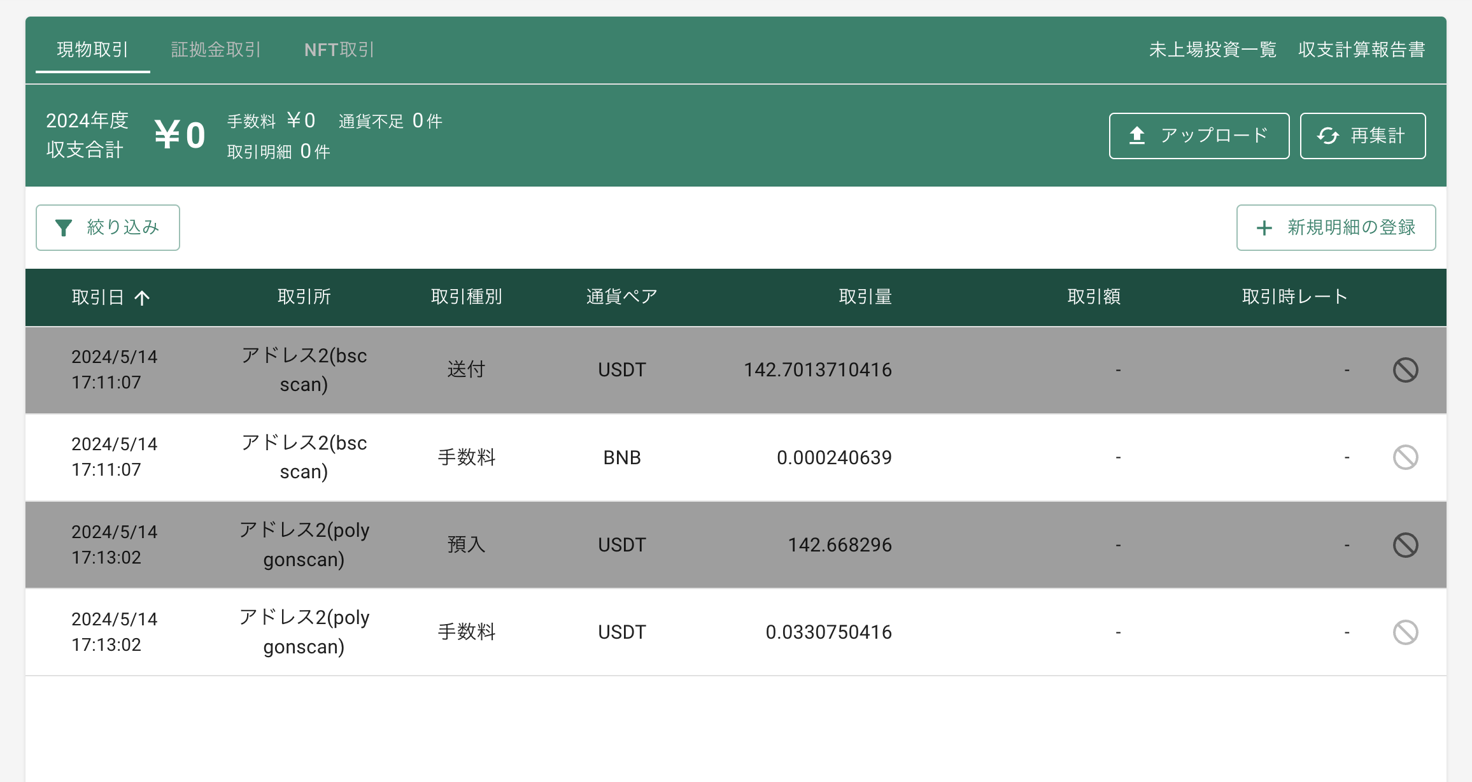Toggle the exclude icon on the USDT 預入 row
1472x782 pixels.
[1405, 545]
